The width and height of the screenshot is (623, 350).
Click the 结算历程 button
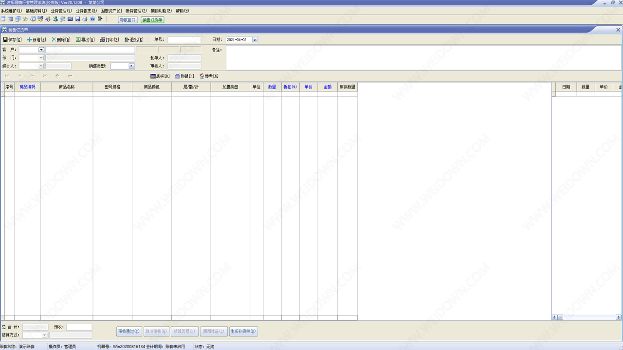(184, 331)
